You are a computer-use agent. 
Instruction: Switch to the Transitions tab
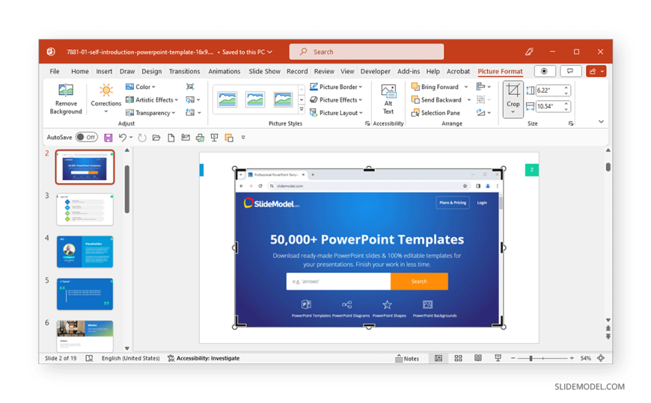click(x=184, y=71)
